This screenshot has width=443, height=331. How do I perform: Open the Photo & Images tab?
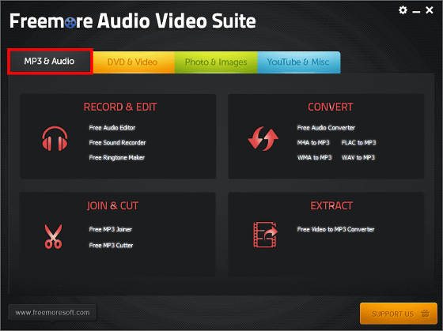pos(216,62)
